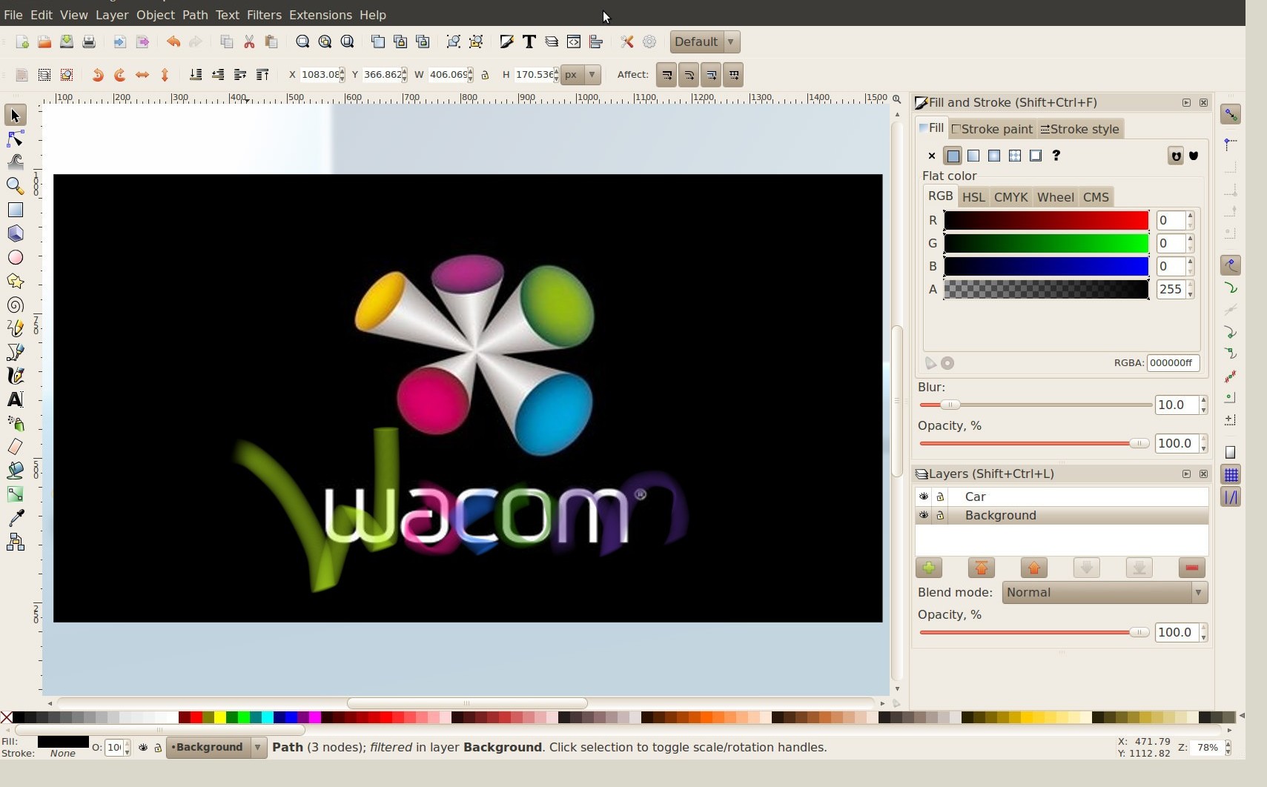Add a new layer with plus button
The width and height of the screenshot is (1267, 787).
tap(928, 568)
